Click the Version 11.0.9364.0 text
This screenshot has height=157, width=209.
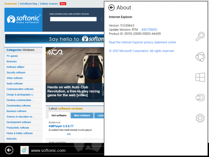tap(122, 25)
